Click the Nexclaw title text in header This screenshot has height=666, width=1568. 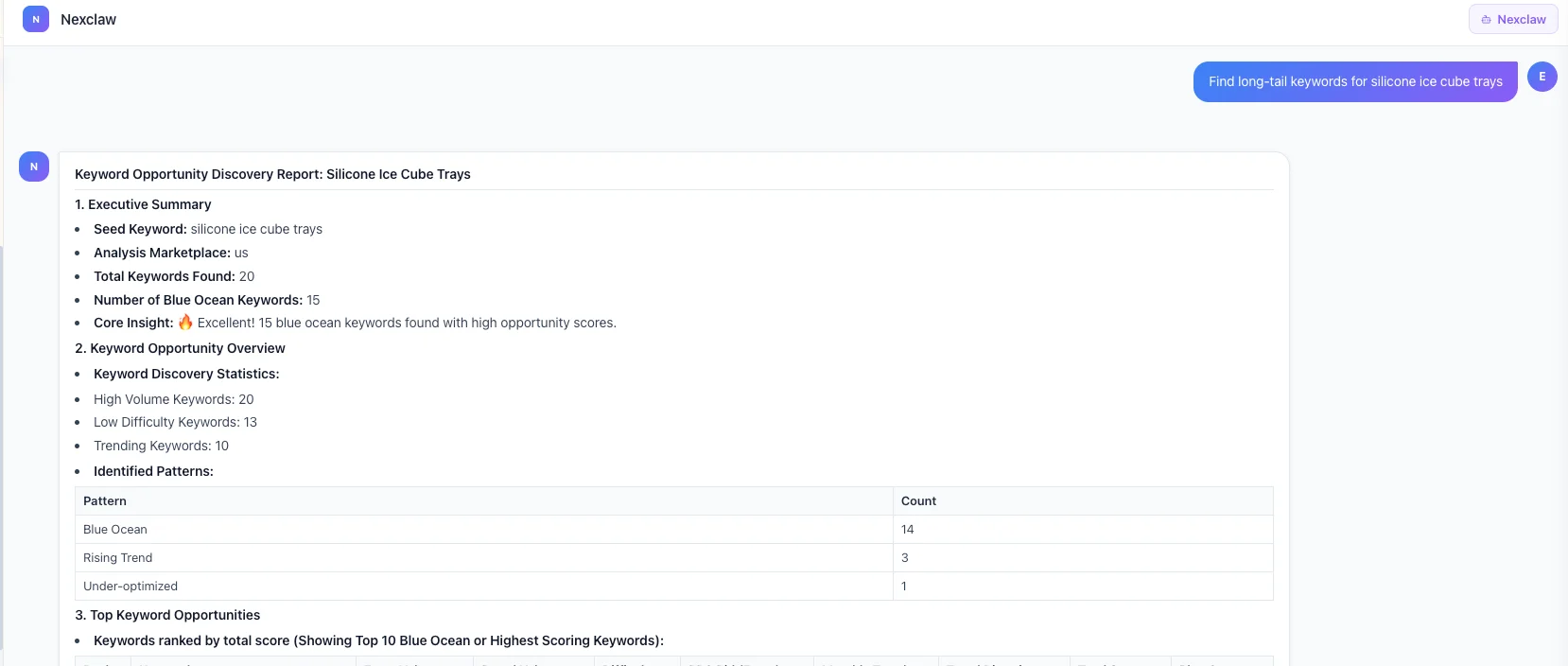tap(88, 19)
